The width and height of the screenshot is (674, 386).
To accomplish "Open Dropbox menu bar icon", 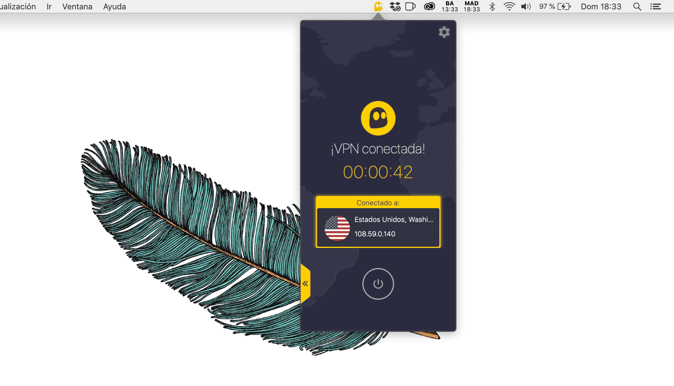I will (x=395, y=7).
